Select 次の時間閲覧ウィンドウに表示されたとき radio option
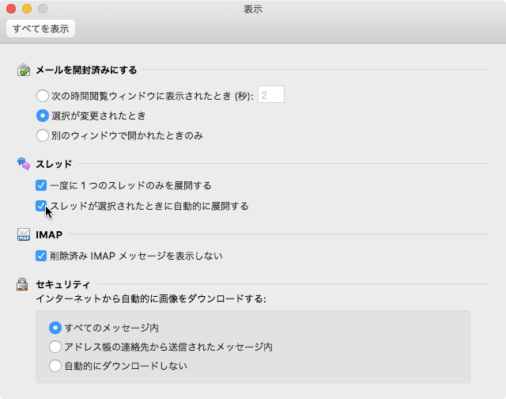This screenshot has width=506, height=399. point(43,96)
